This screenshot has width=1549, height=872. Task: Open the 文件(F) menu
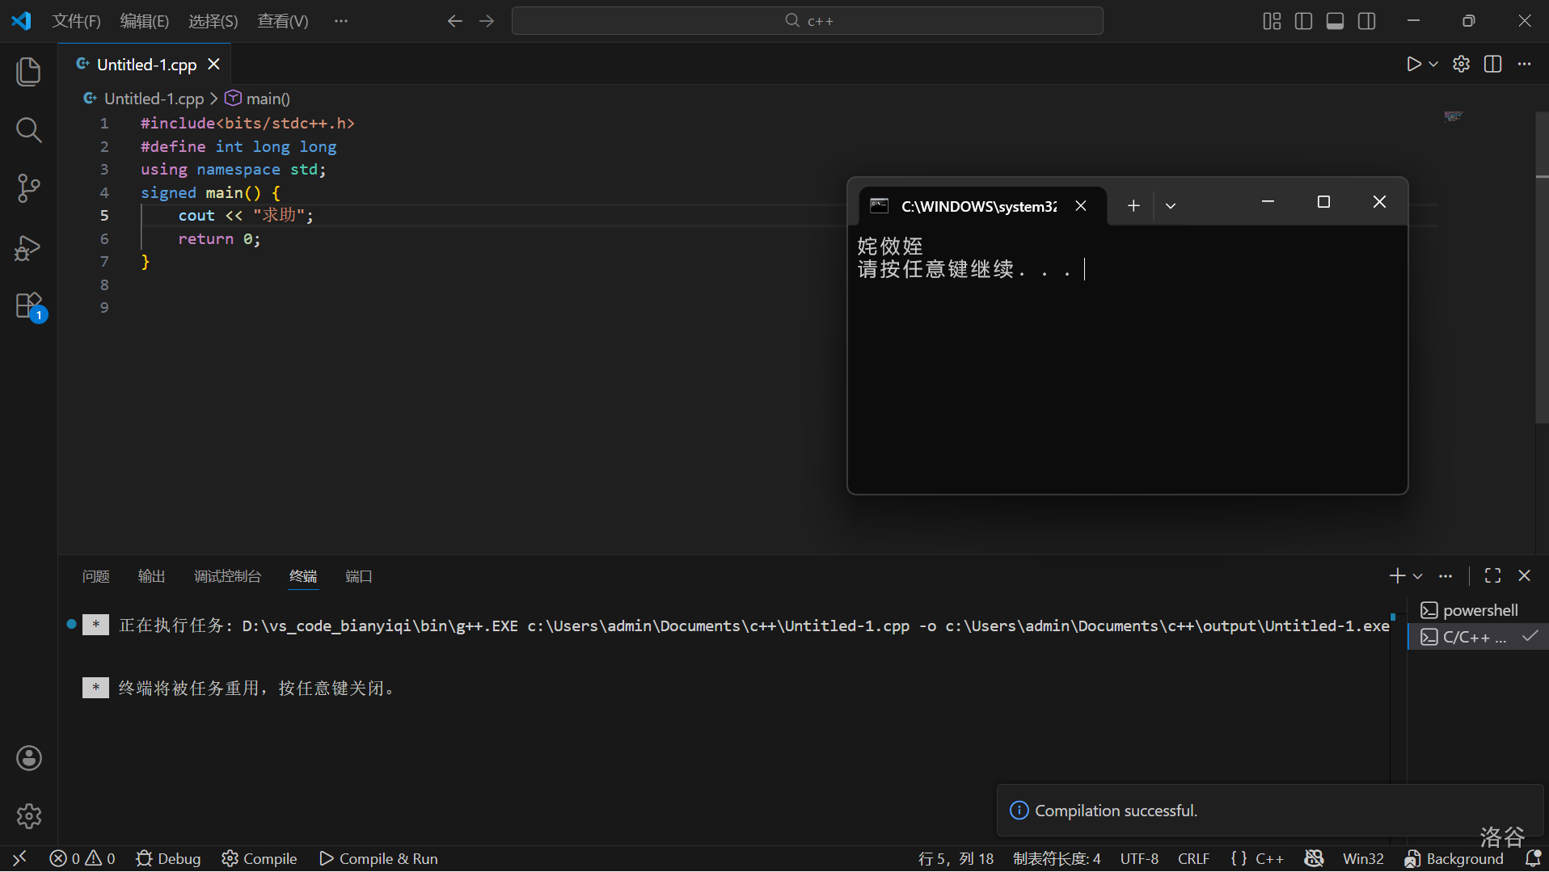pyautogui.click(x=76, y=21)
